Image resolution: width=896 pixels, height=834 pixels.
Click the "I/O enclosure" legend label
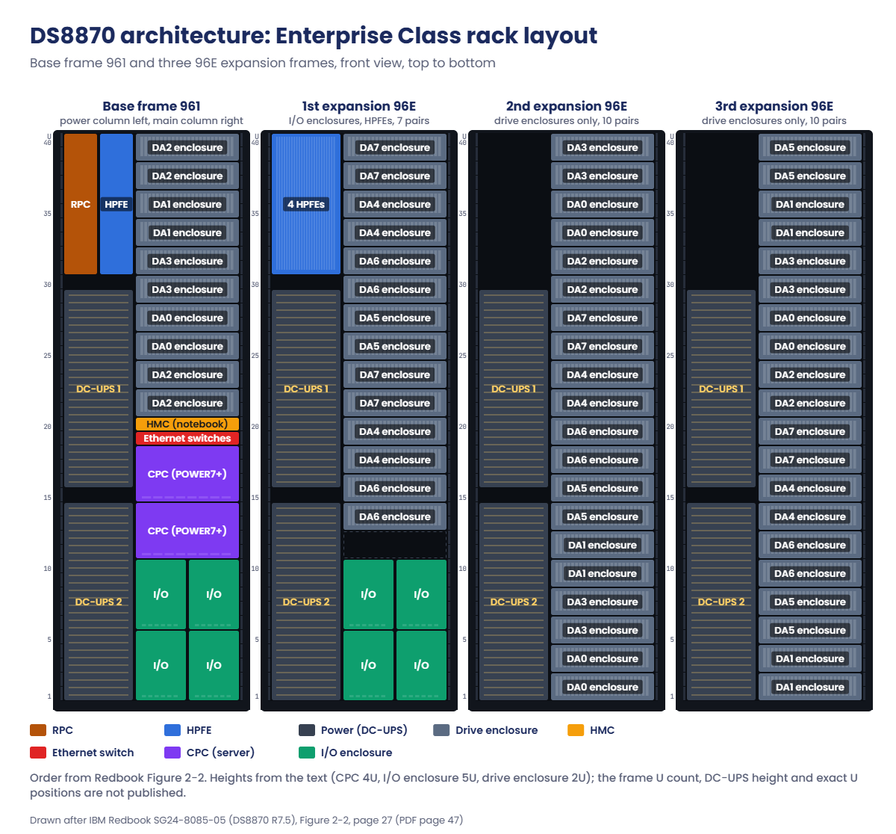click(x=356, y=753)
